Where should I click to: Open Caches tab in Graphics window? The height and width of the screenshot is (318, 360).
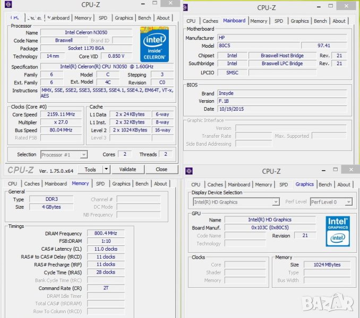pos(215,184)
